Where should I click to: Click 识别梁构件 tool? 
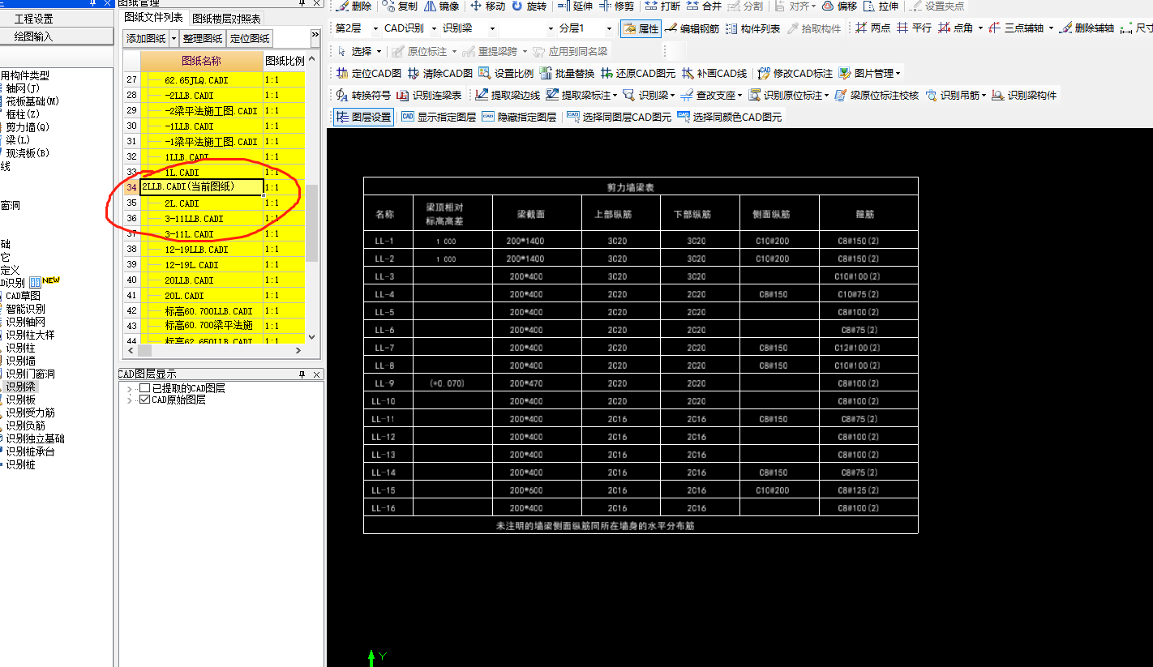pos(1024,95)
